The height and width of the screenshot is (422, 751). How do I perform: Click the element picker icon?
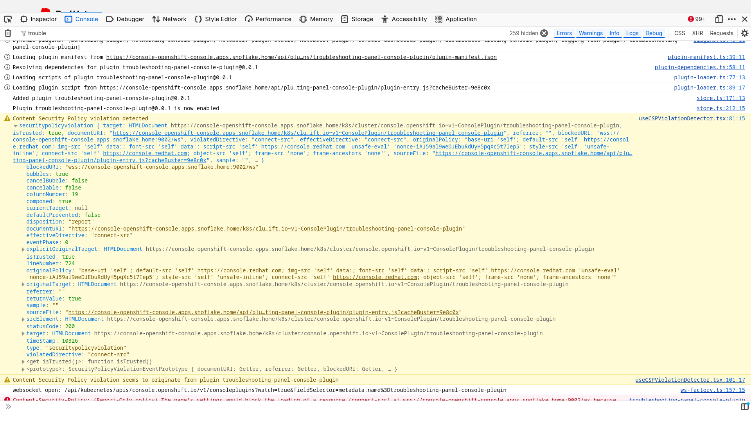tap(8, 19)
